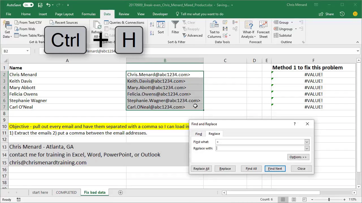Click the zoom slider handle

[x=329, y=199]
